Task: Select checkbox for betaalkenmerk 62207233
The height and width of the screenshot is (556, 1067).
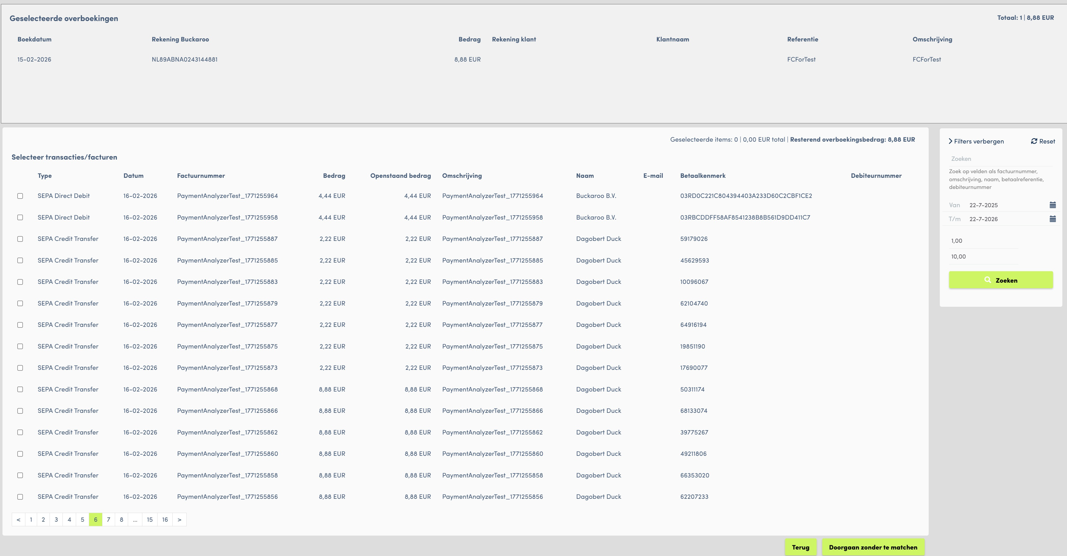Action: click(x=20, y=497)
